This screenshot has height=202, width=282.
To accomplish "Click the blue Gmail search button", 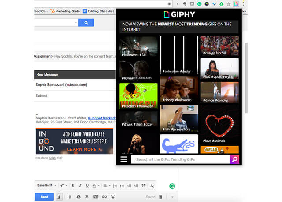I will (86, 22).
